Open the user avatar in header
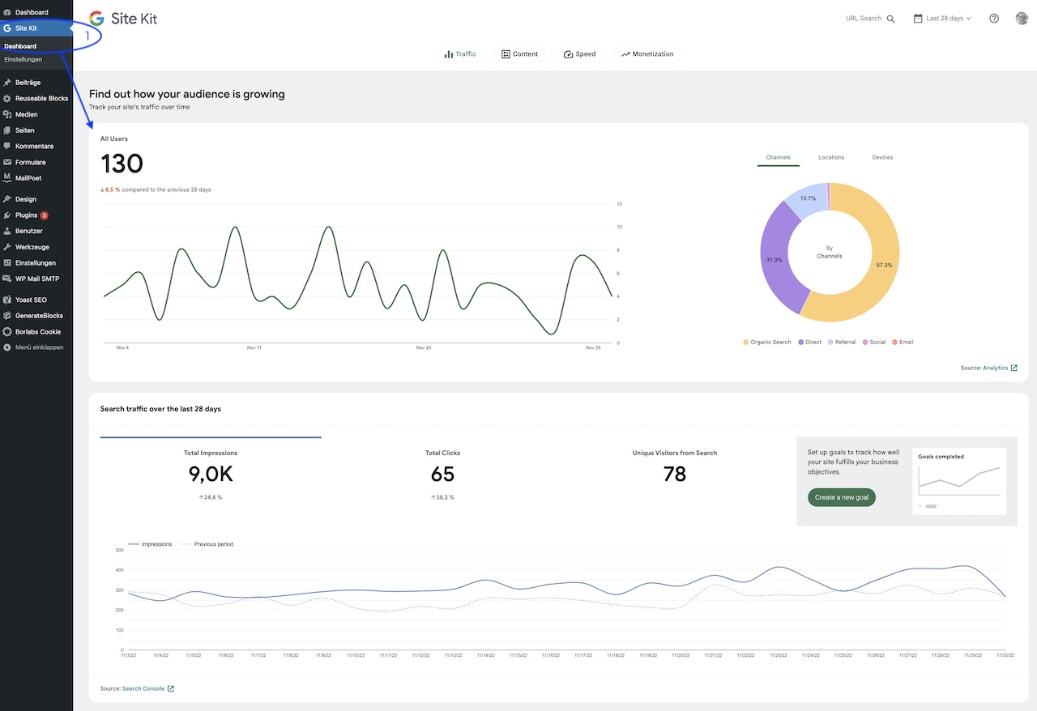The width and height of the screenshot is (1037, 711). pyautogui.click(x=1022, y=18)
